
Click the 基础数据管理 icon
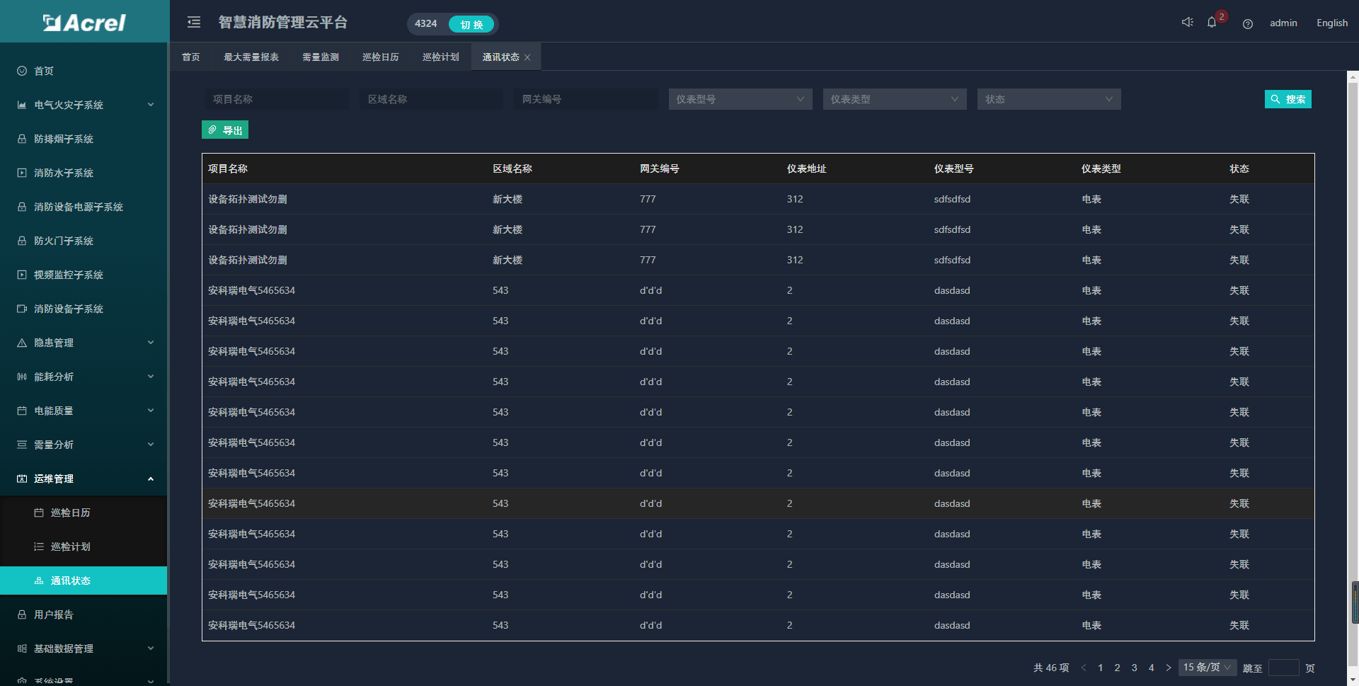pyautogui.click(x=22, y=648)
